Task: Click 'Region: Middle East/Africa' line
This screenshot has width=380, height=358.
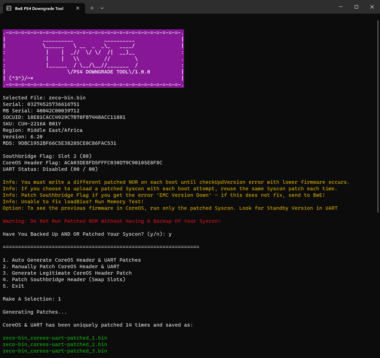Action: click(x=43, y=130)
